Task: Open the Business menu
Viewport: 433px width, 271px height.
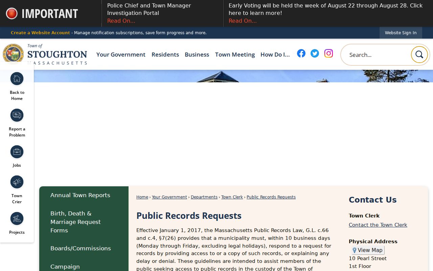Action: click(x=197, y=55)
